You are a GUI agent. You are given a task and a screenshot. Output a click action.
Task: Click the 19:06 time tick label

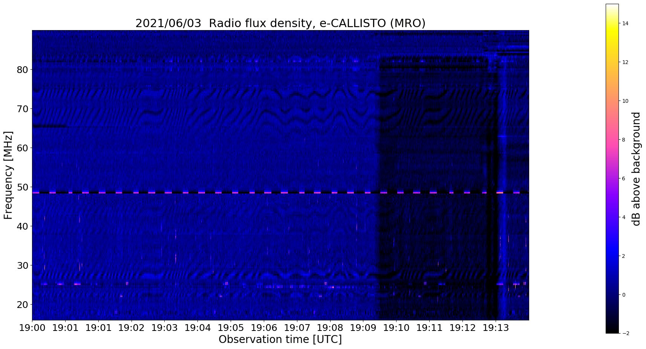264,328
